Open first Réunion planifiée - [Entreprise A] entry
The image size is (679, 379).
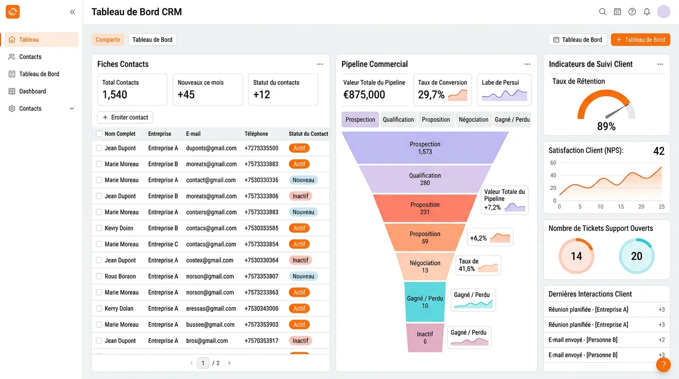(x=606, y=309)
